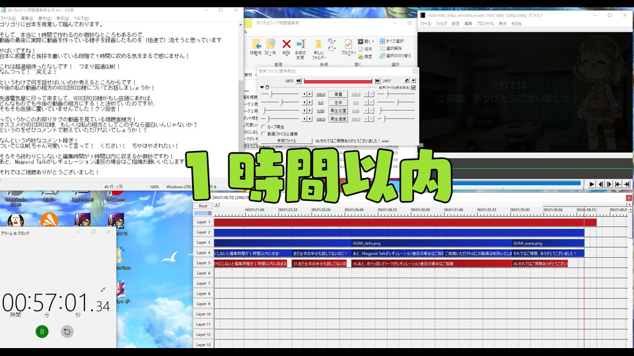Toggle Layer 1 visibility on timeline
Viewport: 634px width, 356px height.
203,222
